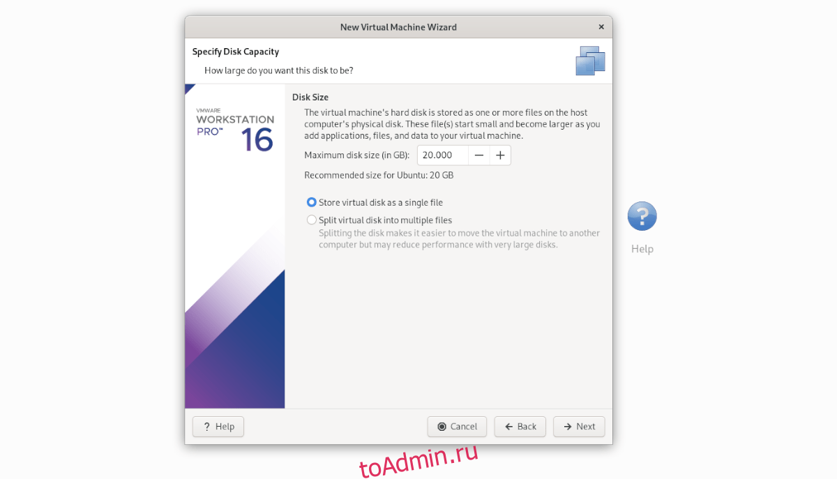
Task: Click the Disk Size section label
Action: point(310,97)
